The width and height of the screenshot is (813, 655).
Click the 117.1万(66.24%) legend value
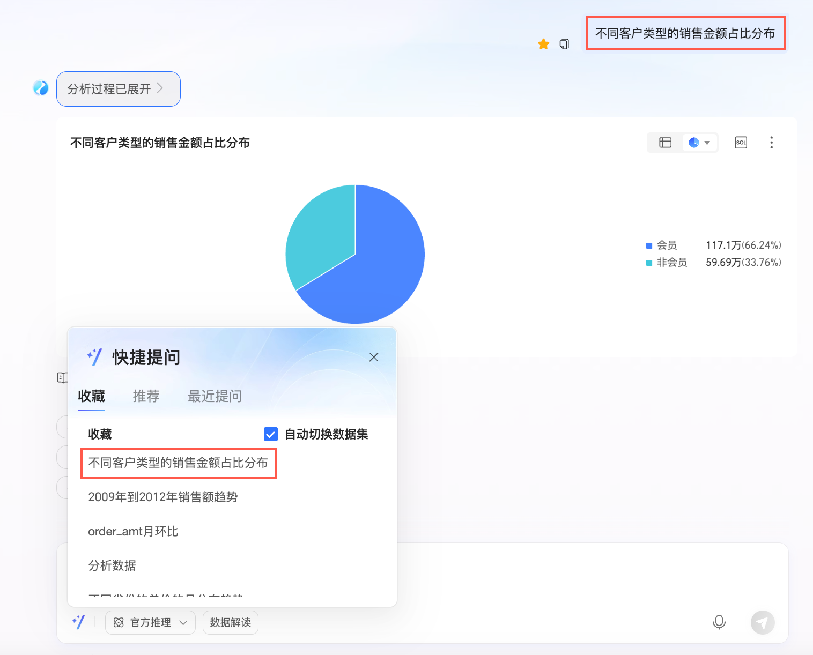click(743, 245)
